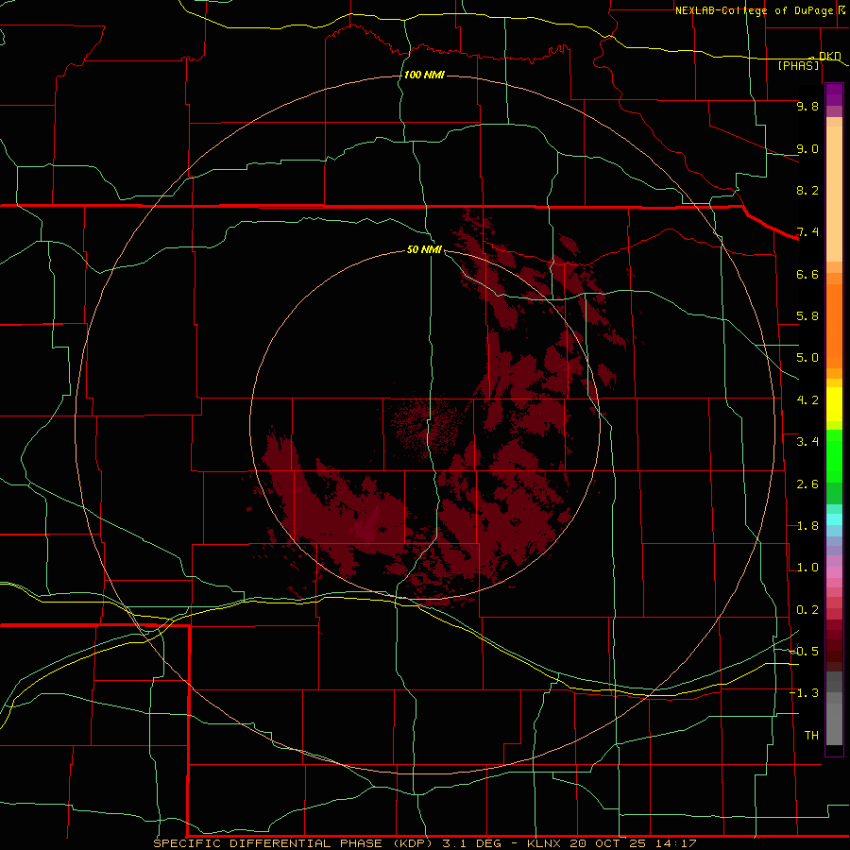Click the yellow segment of the color bar
The image size is (850, 850).
[x=834, y=404]
